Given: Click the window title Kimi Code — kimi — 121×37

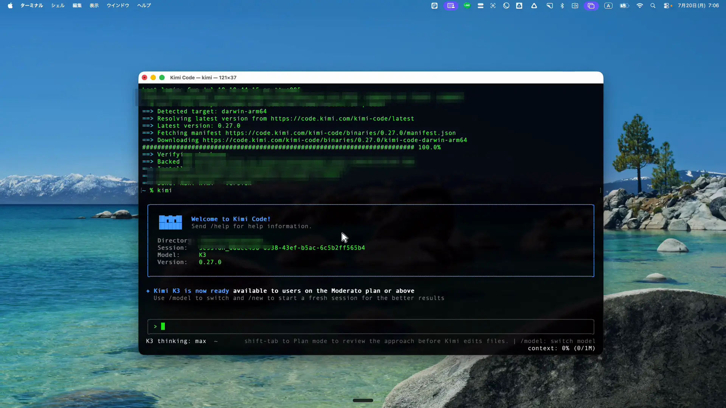Looking at the screenshot, I should (203, 77).
